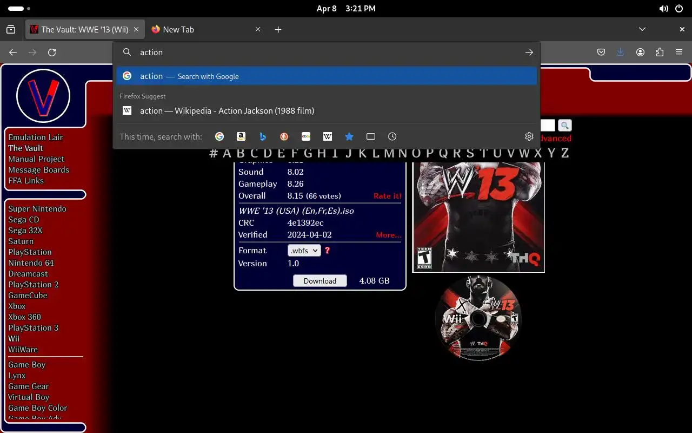Search this time with Wikipedia
The height and width of the screenshot is (433, 692).
pos(328,136)
